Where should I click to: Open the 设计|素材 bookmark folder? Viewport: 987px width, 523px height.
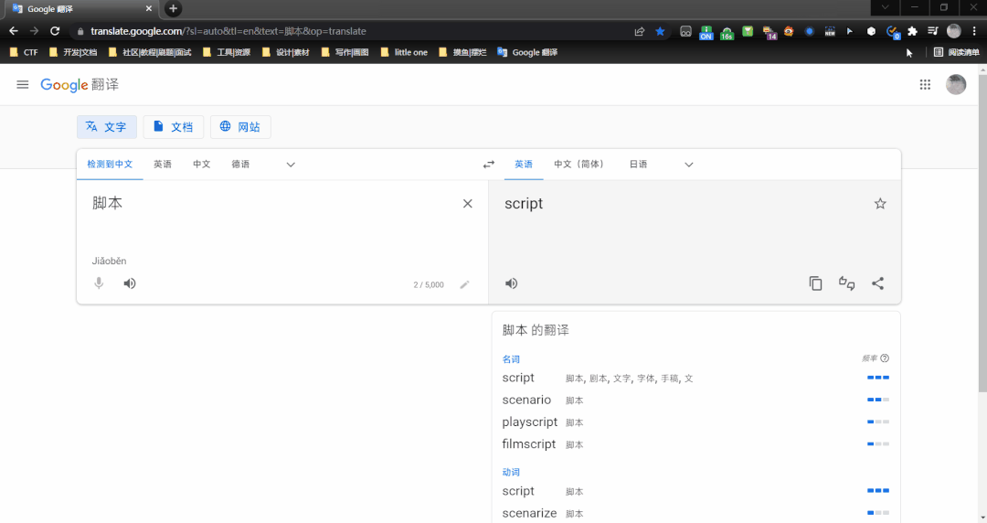[x=286, y=52]
